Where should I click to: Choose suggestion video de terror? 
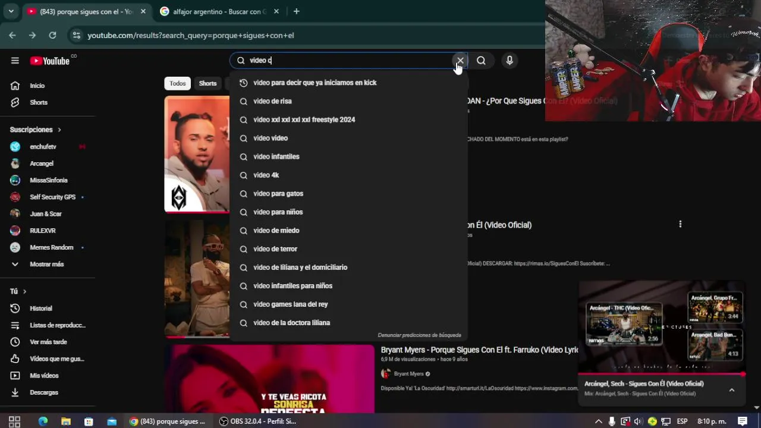pyautogui.click(x=348, y=248)
